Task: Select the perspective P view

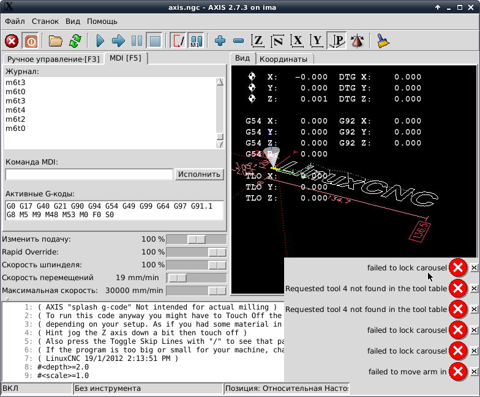Action: click(337, 41)
